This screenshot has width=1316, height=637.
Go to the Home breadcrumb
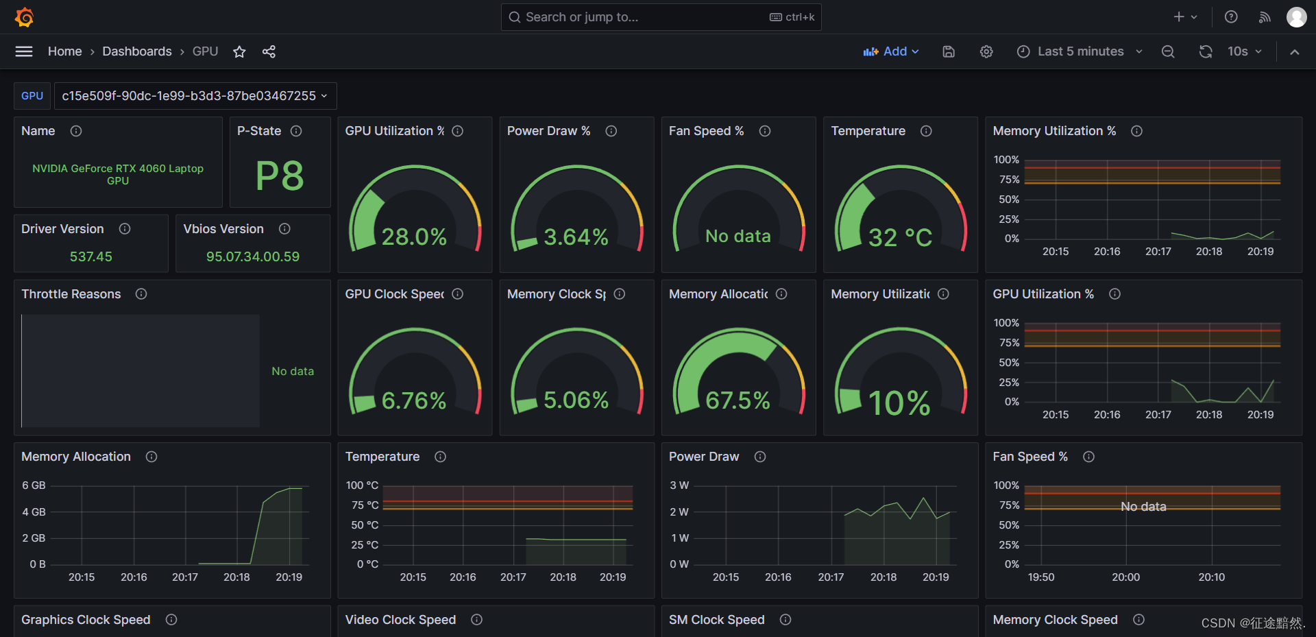point(64,51)
